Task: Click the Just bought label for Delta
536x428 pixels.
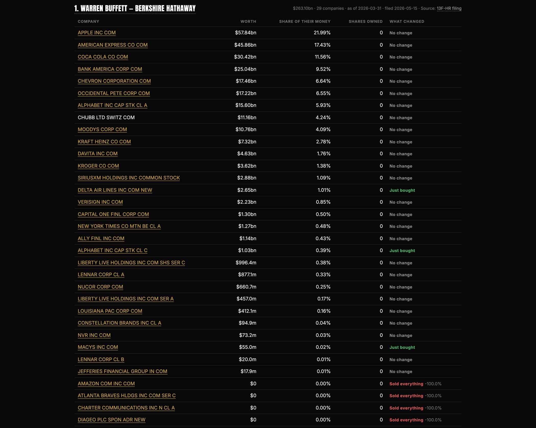Action: tap(402, 190)
